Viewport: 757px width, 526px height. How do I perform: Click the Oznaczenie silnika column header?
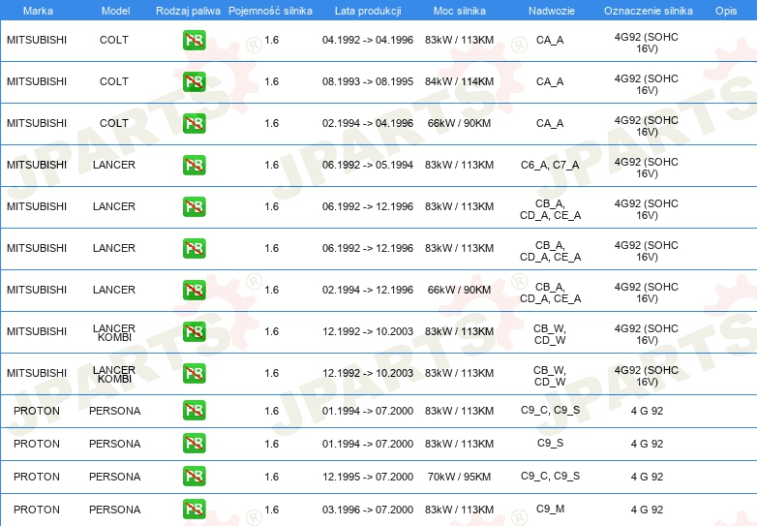pyautogui.click(x=649, y=11)
